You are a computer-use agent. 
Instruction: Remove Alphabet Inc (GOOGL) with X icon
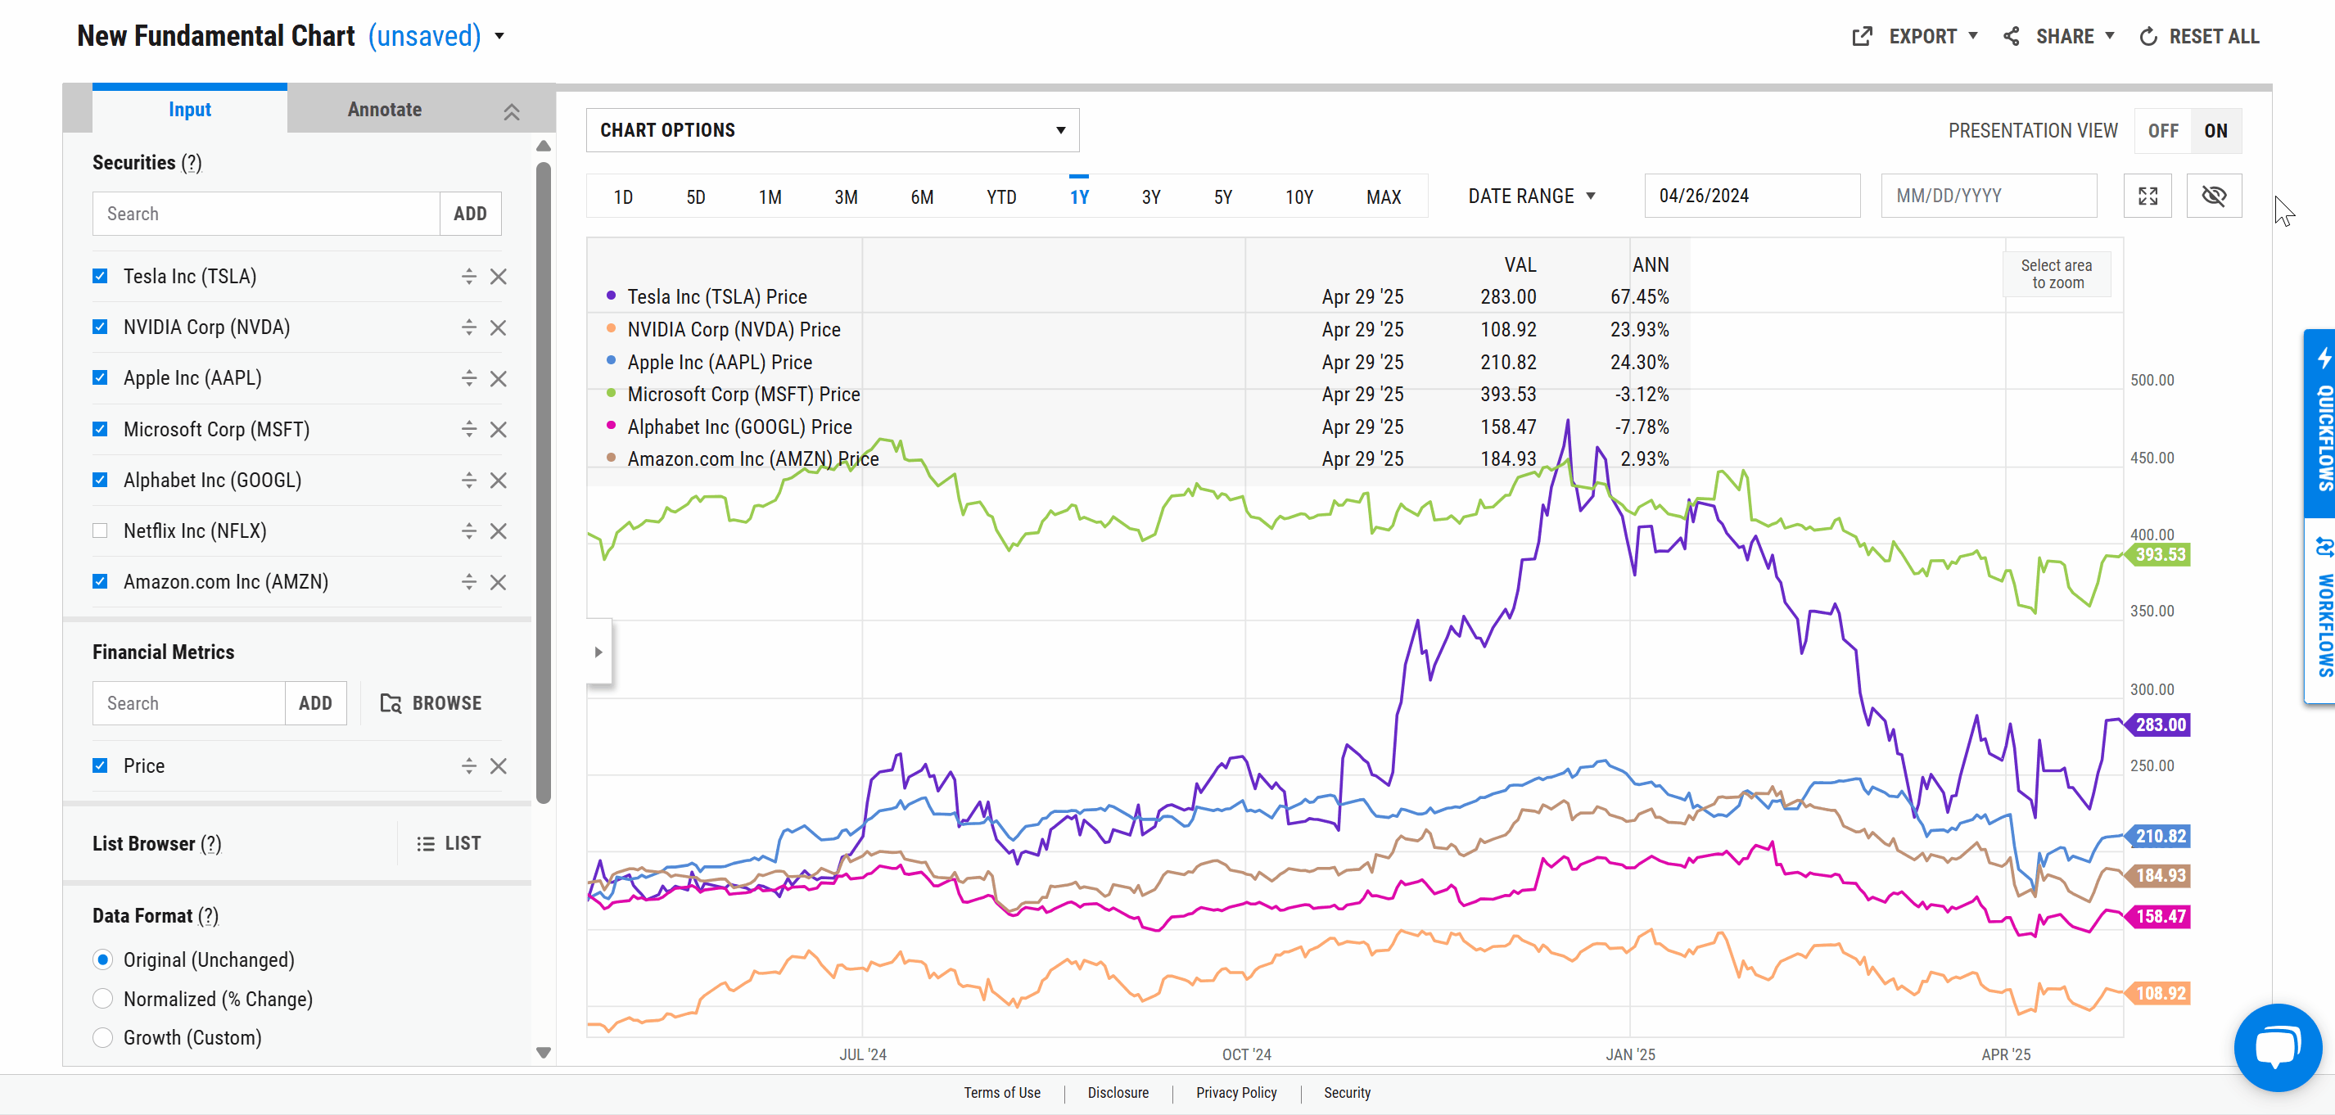point(499,480)
